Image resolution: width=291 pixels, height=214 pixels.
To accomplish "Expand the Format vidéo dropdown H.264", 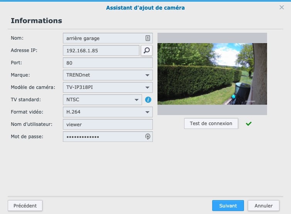I will tap(108, 112).
